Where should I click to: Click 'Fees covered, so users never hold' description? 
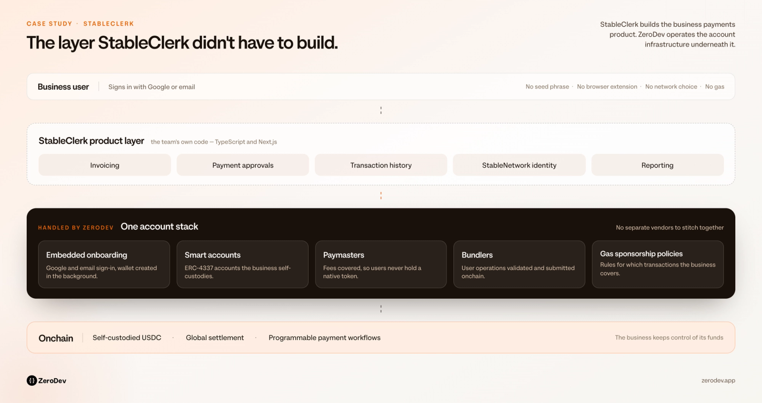tap(372, 272)
